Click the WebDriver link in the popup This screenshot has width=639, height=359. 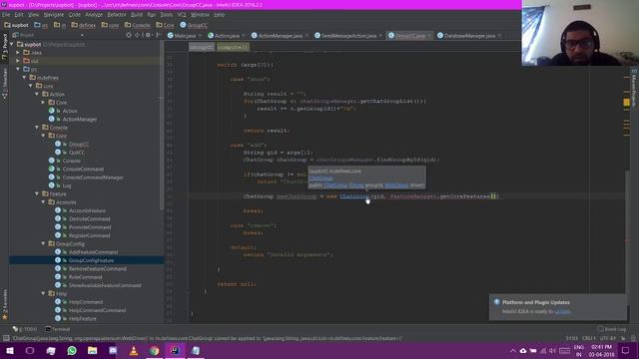396,185
